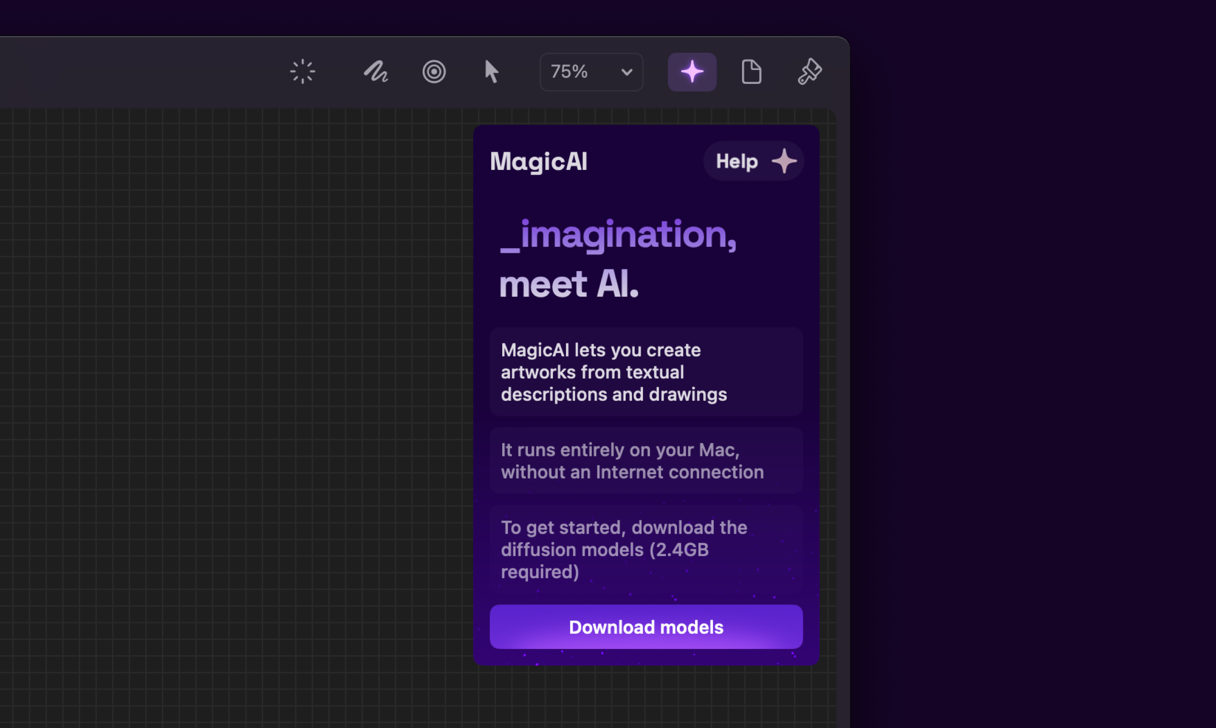Select the freehand scribble draw tool

coord(376,72)
